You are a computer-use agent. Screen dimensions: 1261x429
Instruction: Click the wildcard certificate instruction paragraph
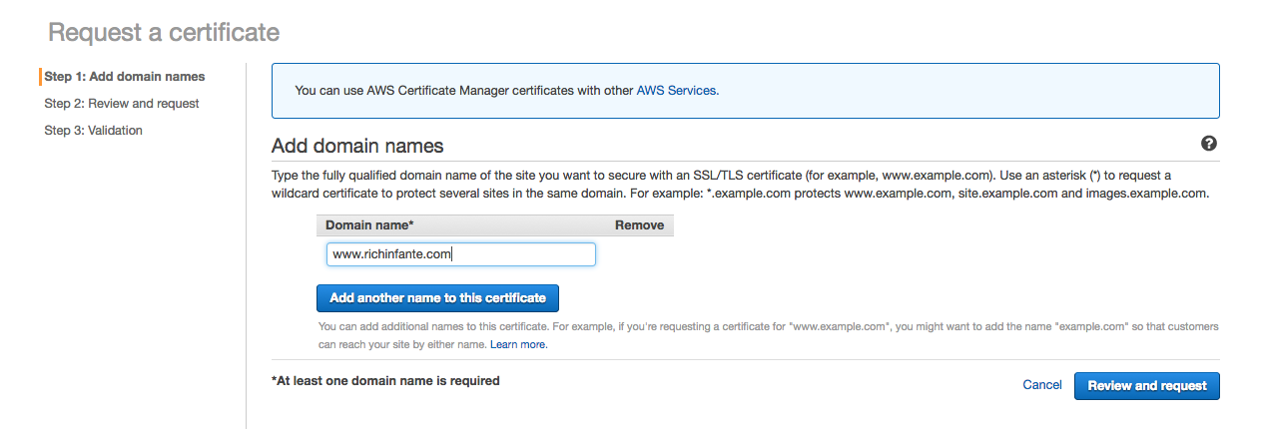740,185
